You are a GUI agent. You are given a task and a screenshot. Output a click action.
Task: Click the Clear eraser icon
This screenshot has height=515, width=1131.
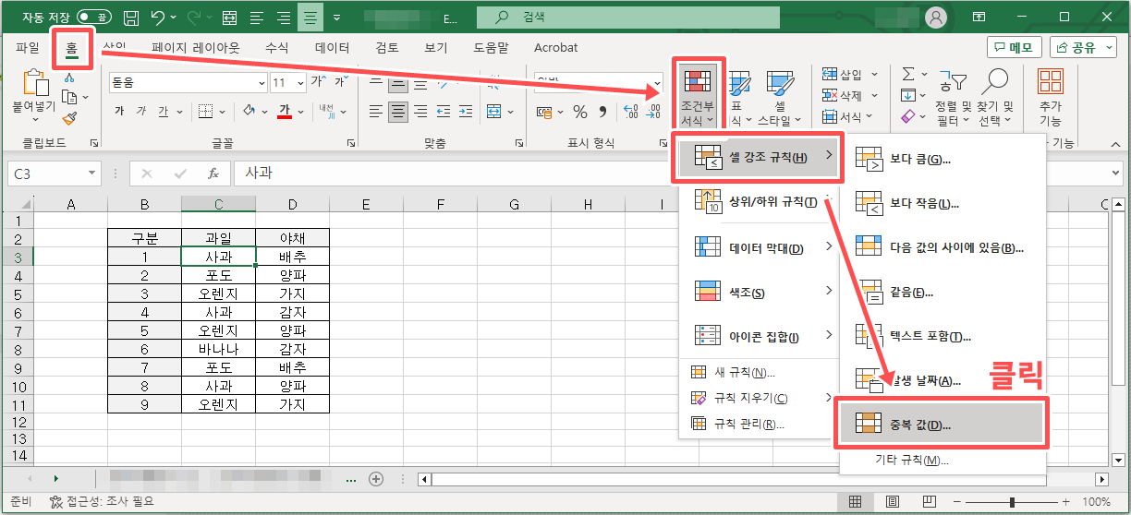(908, 117)
